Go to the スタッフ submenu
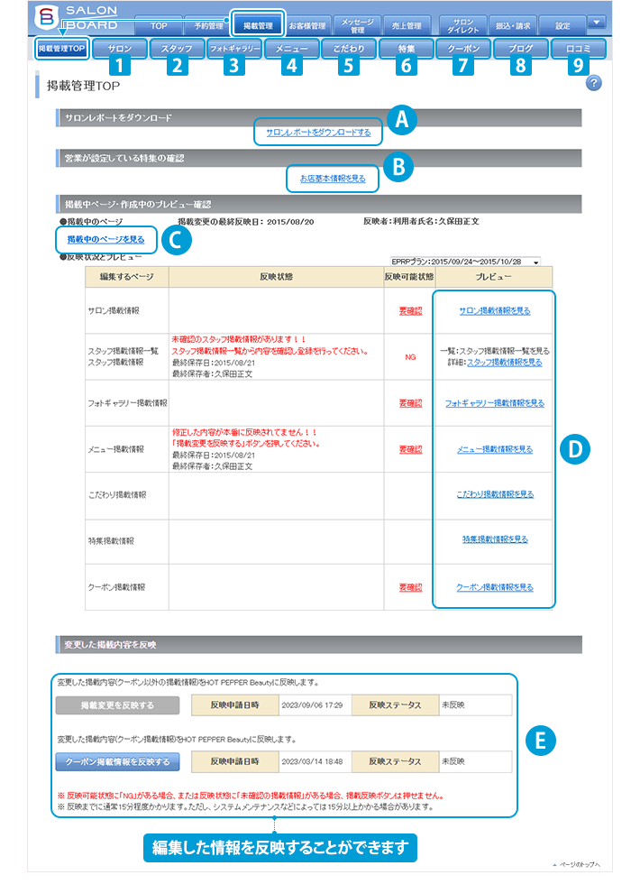 pos(176,49)
